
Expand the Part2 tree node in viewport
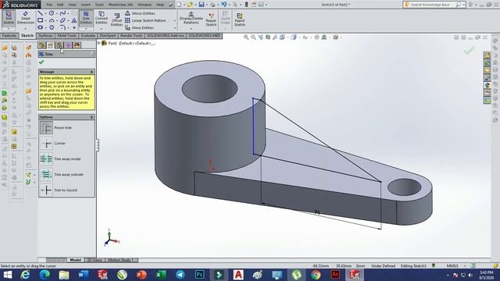tap(99, 43)
